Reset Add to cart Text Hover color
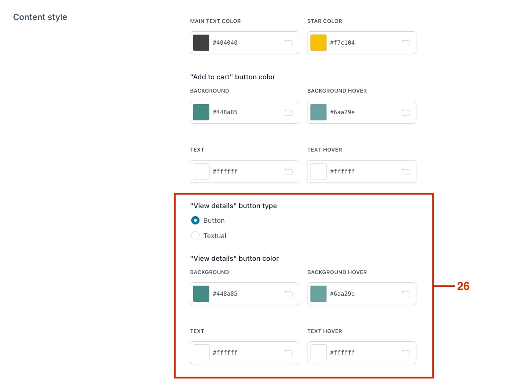Image resolution: width=515 pixels, height=391 pixels. click(406, 172)
